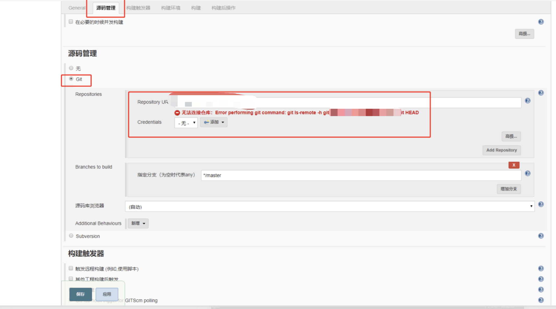
Task: Open 源码库浏览器 (自动) dropdown
Action: (330, 207)
